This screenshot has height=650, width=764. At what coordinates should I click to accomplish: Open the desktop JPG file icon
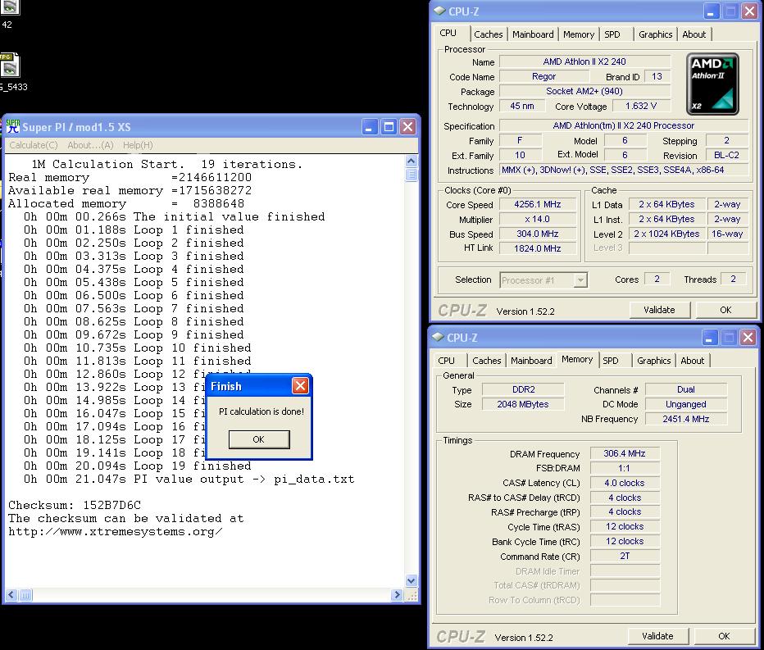[8, 66]
